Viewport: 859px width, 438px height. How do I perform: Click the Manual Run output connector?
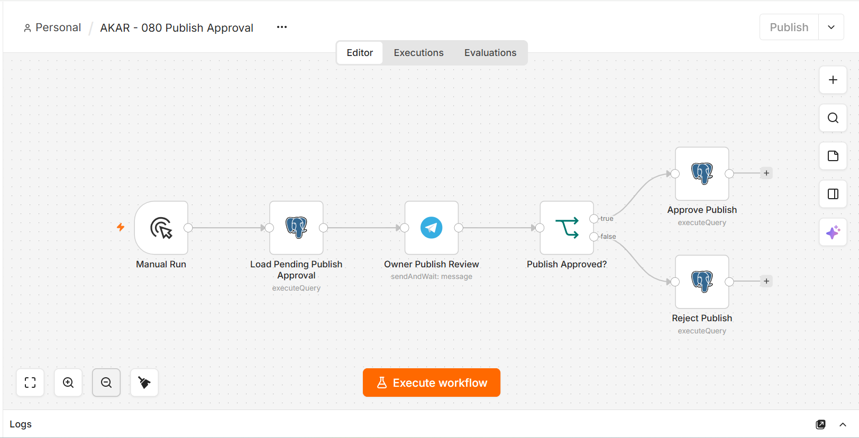click(188, 228)
